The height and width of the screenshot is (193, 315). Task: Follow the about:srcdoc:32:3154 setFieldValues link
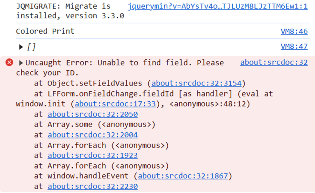196,83
